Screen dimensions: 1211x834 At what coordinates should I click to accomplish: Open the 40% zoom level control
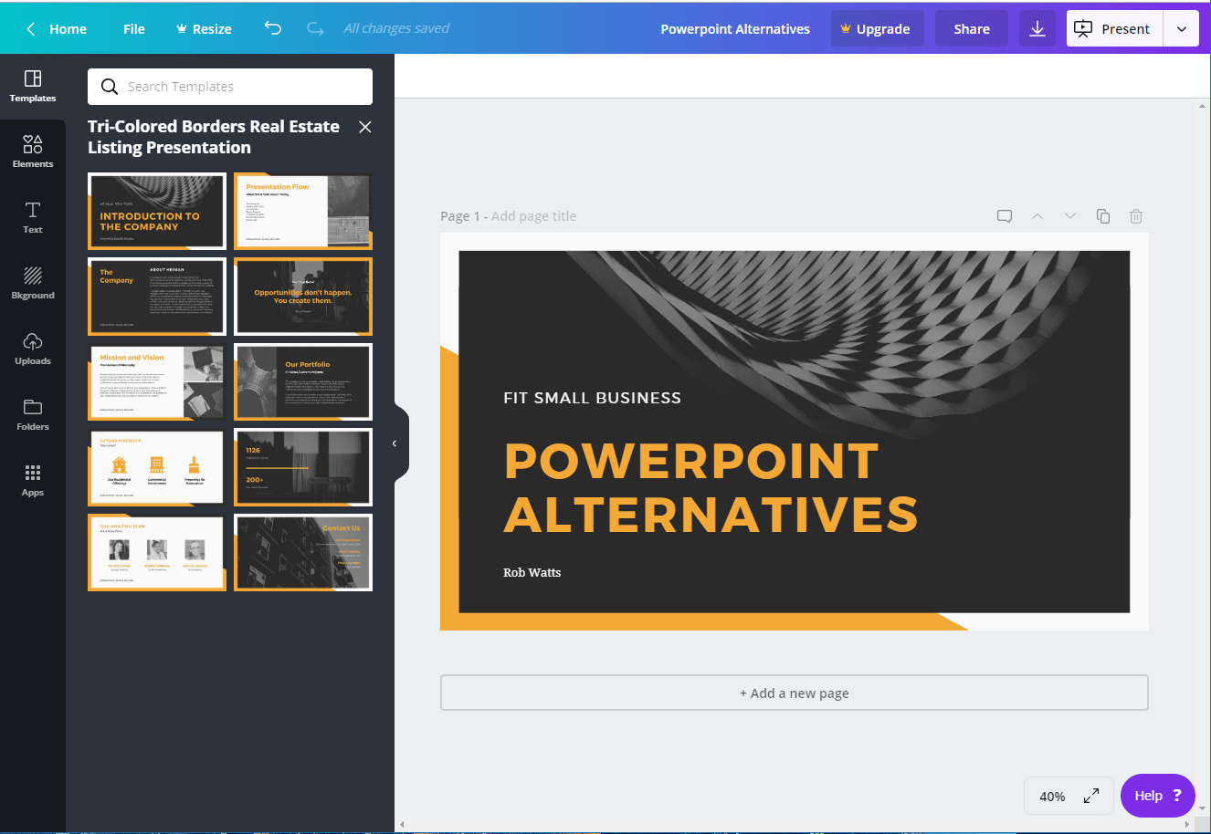tap(1052, 797)
